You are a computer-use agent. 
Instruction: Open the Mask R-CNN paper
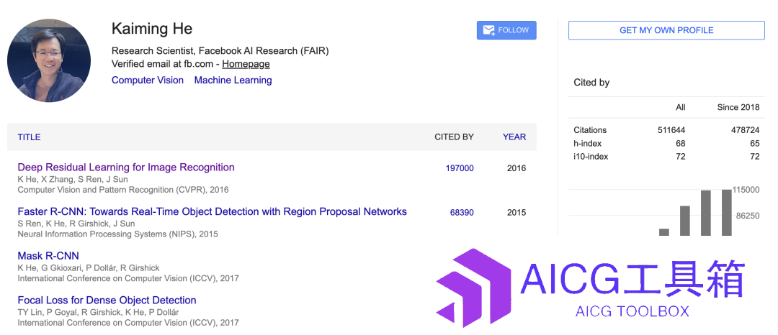coord(48,256)
